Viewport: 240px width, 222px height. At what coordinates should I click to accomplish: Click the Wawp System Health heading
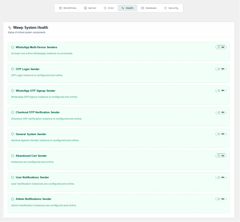tap(31, 28)
